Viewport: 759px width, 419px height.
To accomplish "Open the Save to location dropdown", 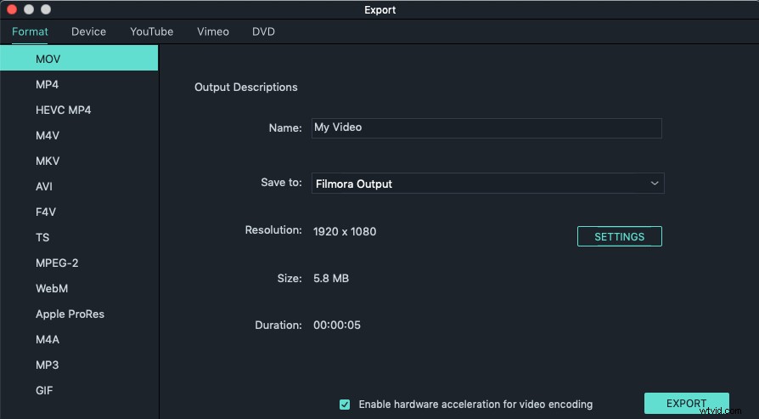I will (487, 184).
